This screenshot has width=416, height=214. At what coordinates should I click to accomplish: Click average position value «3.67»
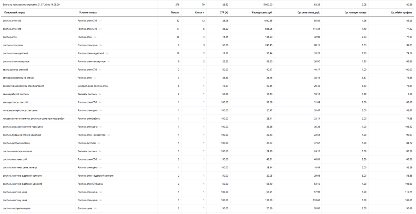point(364,78)
